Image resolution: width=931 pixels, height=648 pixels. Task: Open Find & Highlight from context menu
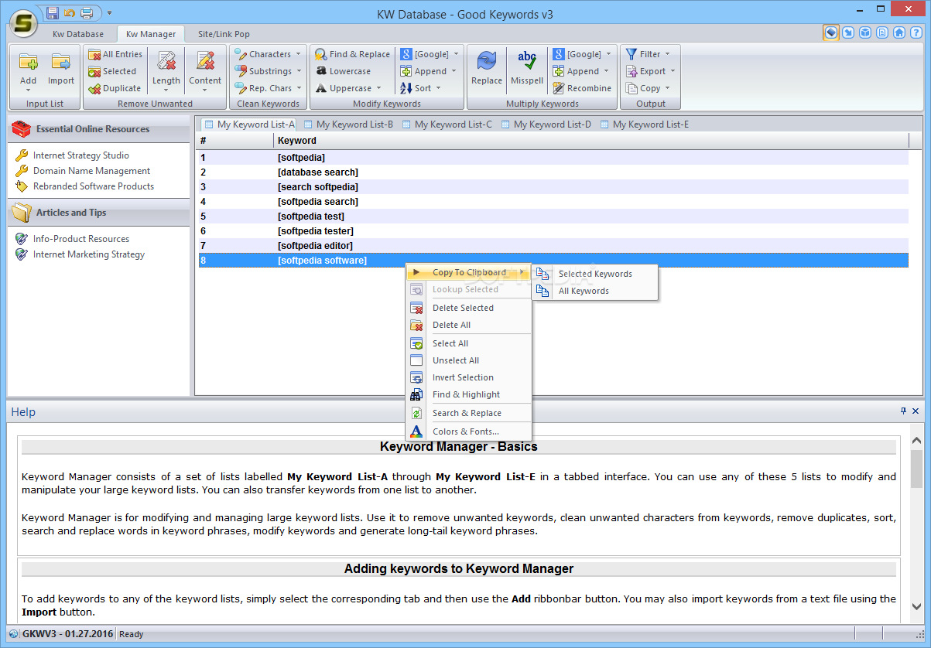(469, 394)
